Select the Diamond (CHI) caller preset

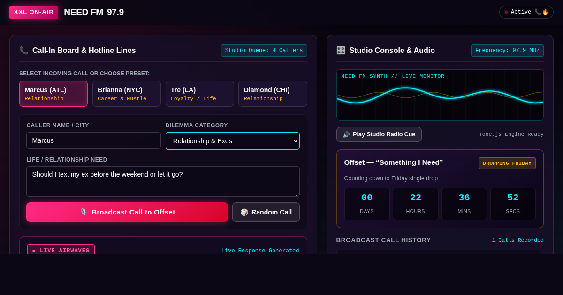(x=273, y=94)
